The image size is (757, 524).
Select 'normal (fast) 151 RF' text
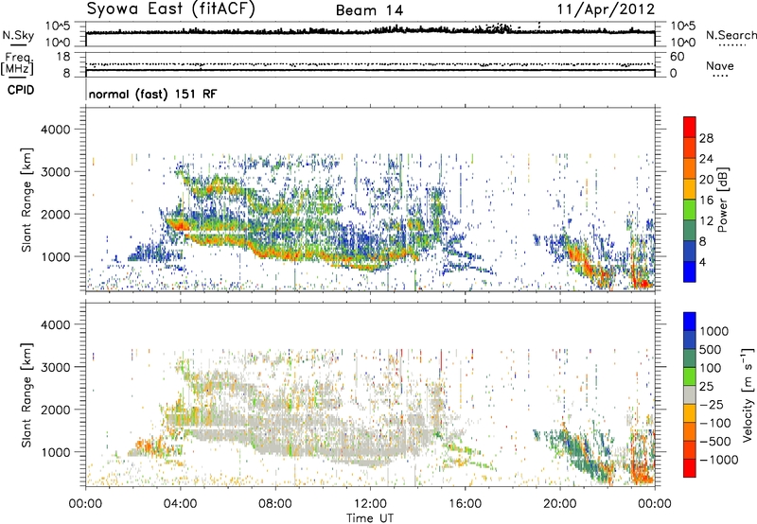click(153, 94)
